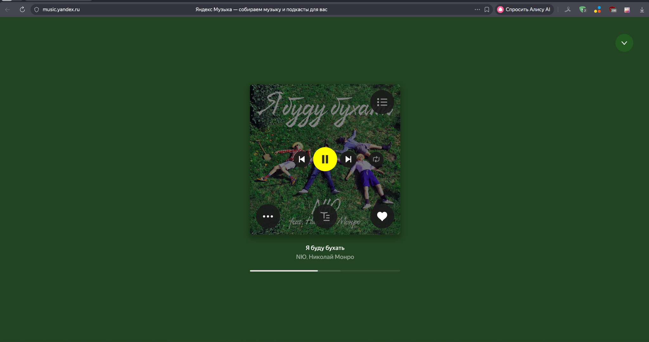
Task: Open the extension icon left of downloads
Action: coord(627,10)
